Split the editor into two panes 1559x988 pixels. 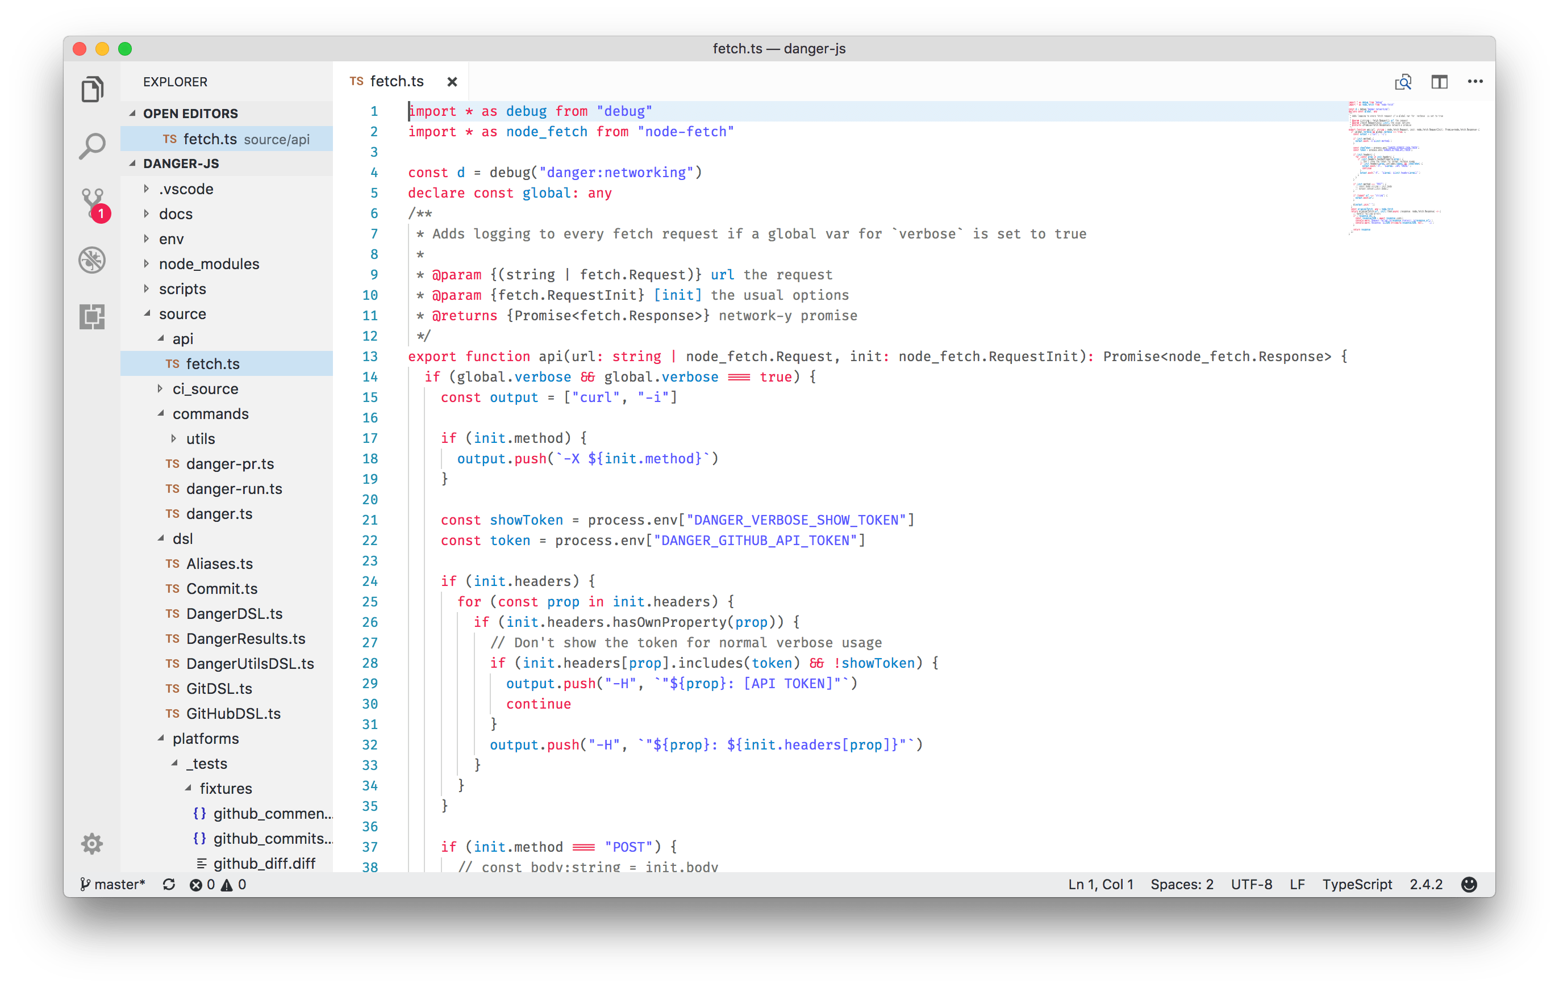(x=1440, y=82)
